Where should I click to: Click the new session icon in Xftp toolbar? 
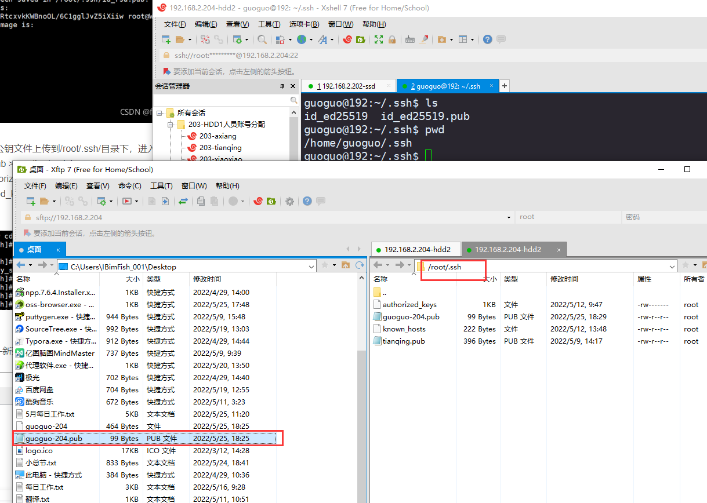click(31, 201)
